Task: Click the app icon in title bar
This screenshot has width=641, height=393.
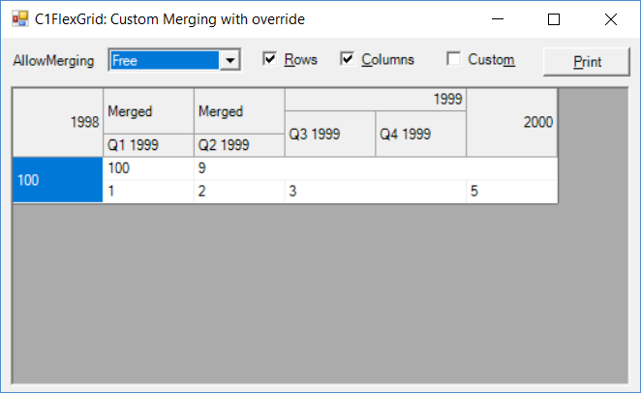Action: [19, 19]
